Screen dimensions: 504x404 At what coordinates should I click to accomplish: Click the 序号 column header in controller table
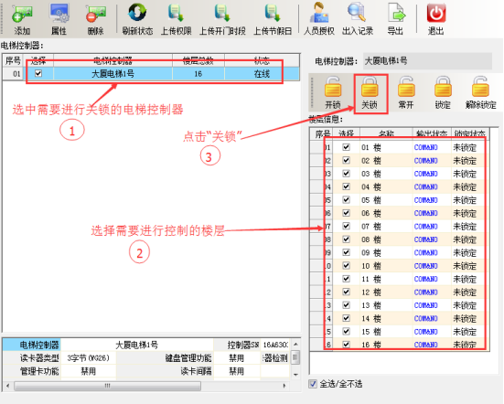[13, 60]
